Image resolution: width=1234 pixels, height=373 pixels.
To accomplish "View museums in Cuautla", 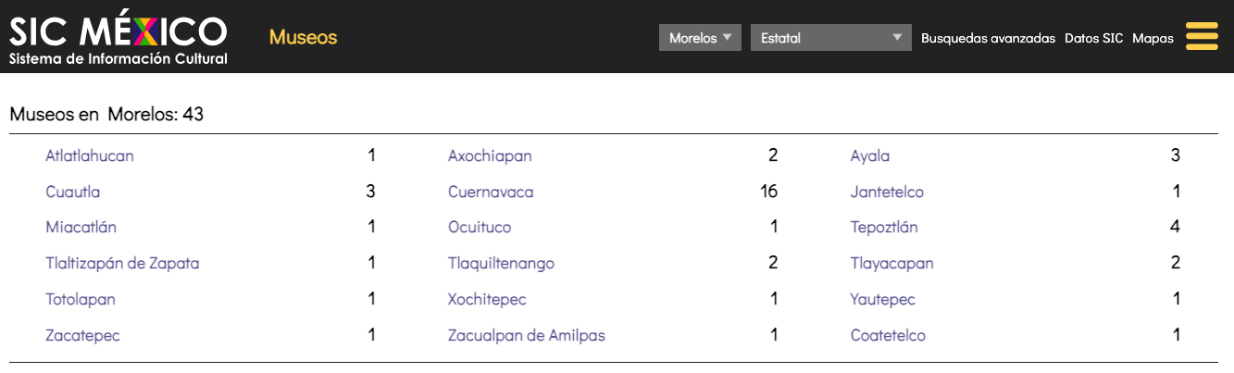I will coord(73,193).
